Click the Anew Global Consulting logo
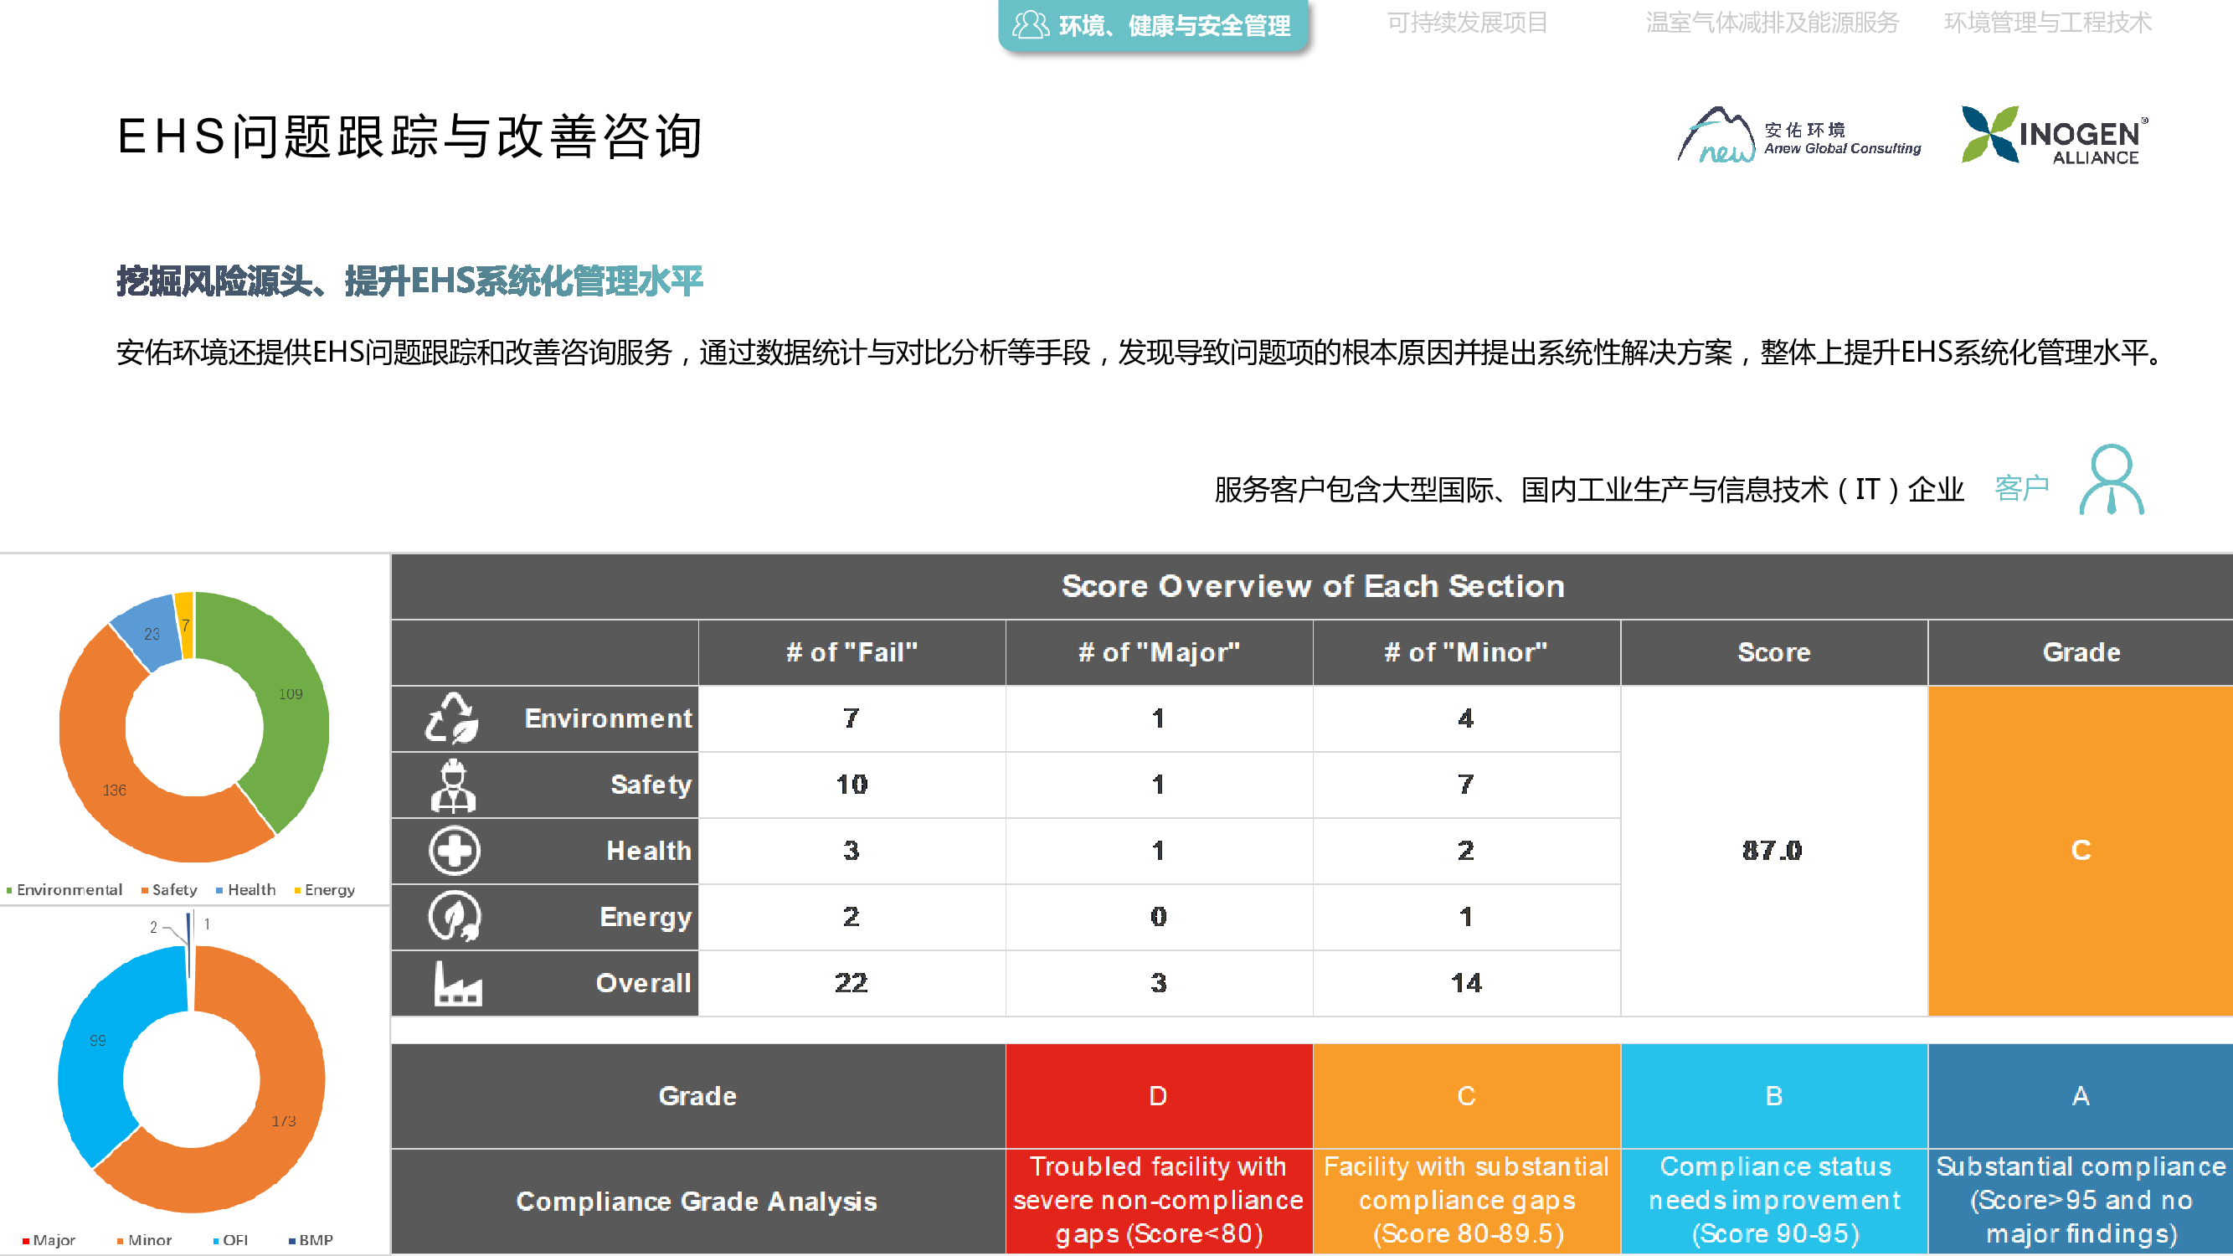Screen dimensions: 2233x1256 pos(1798,136)
